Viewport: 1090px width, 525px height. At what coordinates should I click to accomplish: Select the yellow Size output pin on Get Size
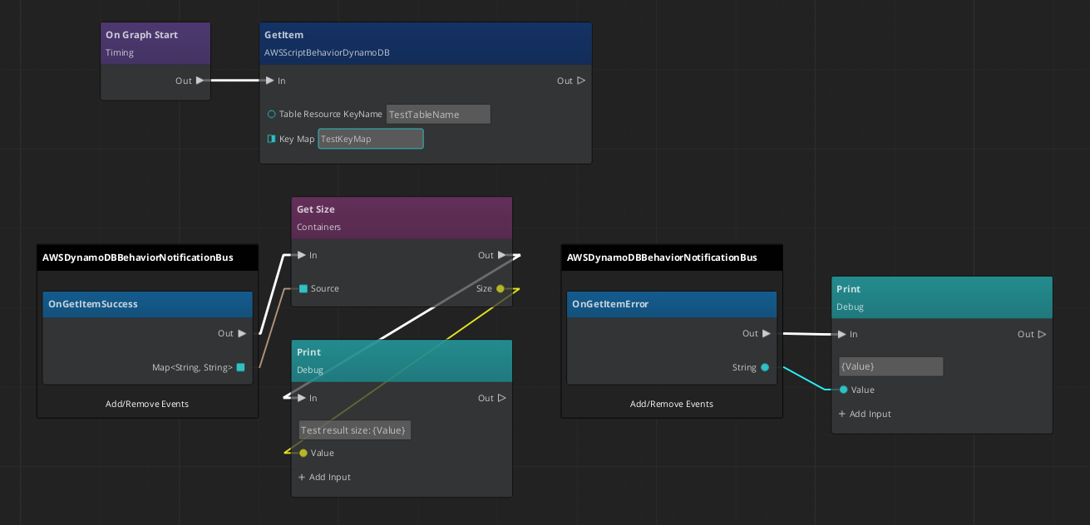tap(499, 288)
